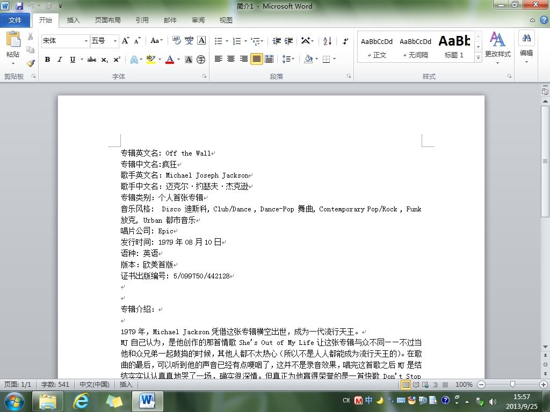Click the Shrink Font icon
550x412 pixels.
[x=137, y=41]
